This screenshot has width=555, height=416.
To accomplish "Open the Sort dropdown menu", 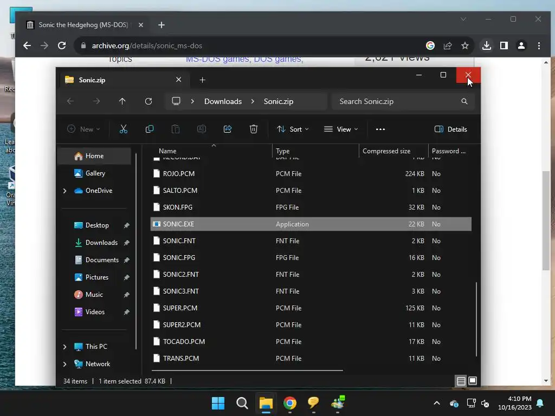I will tap(293, 129).
